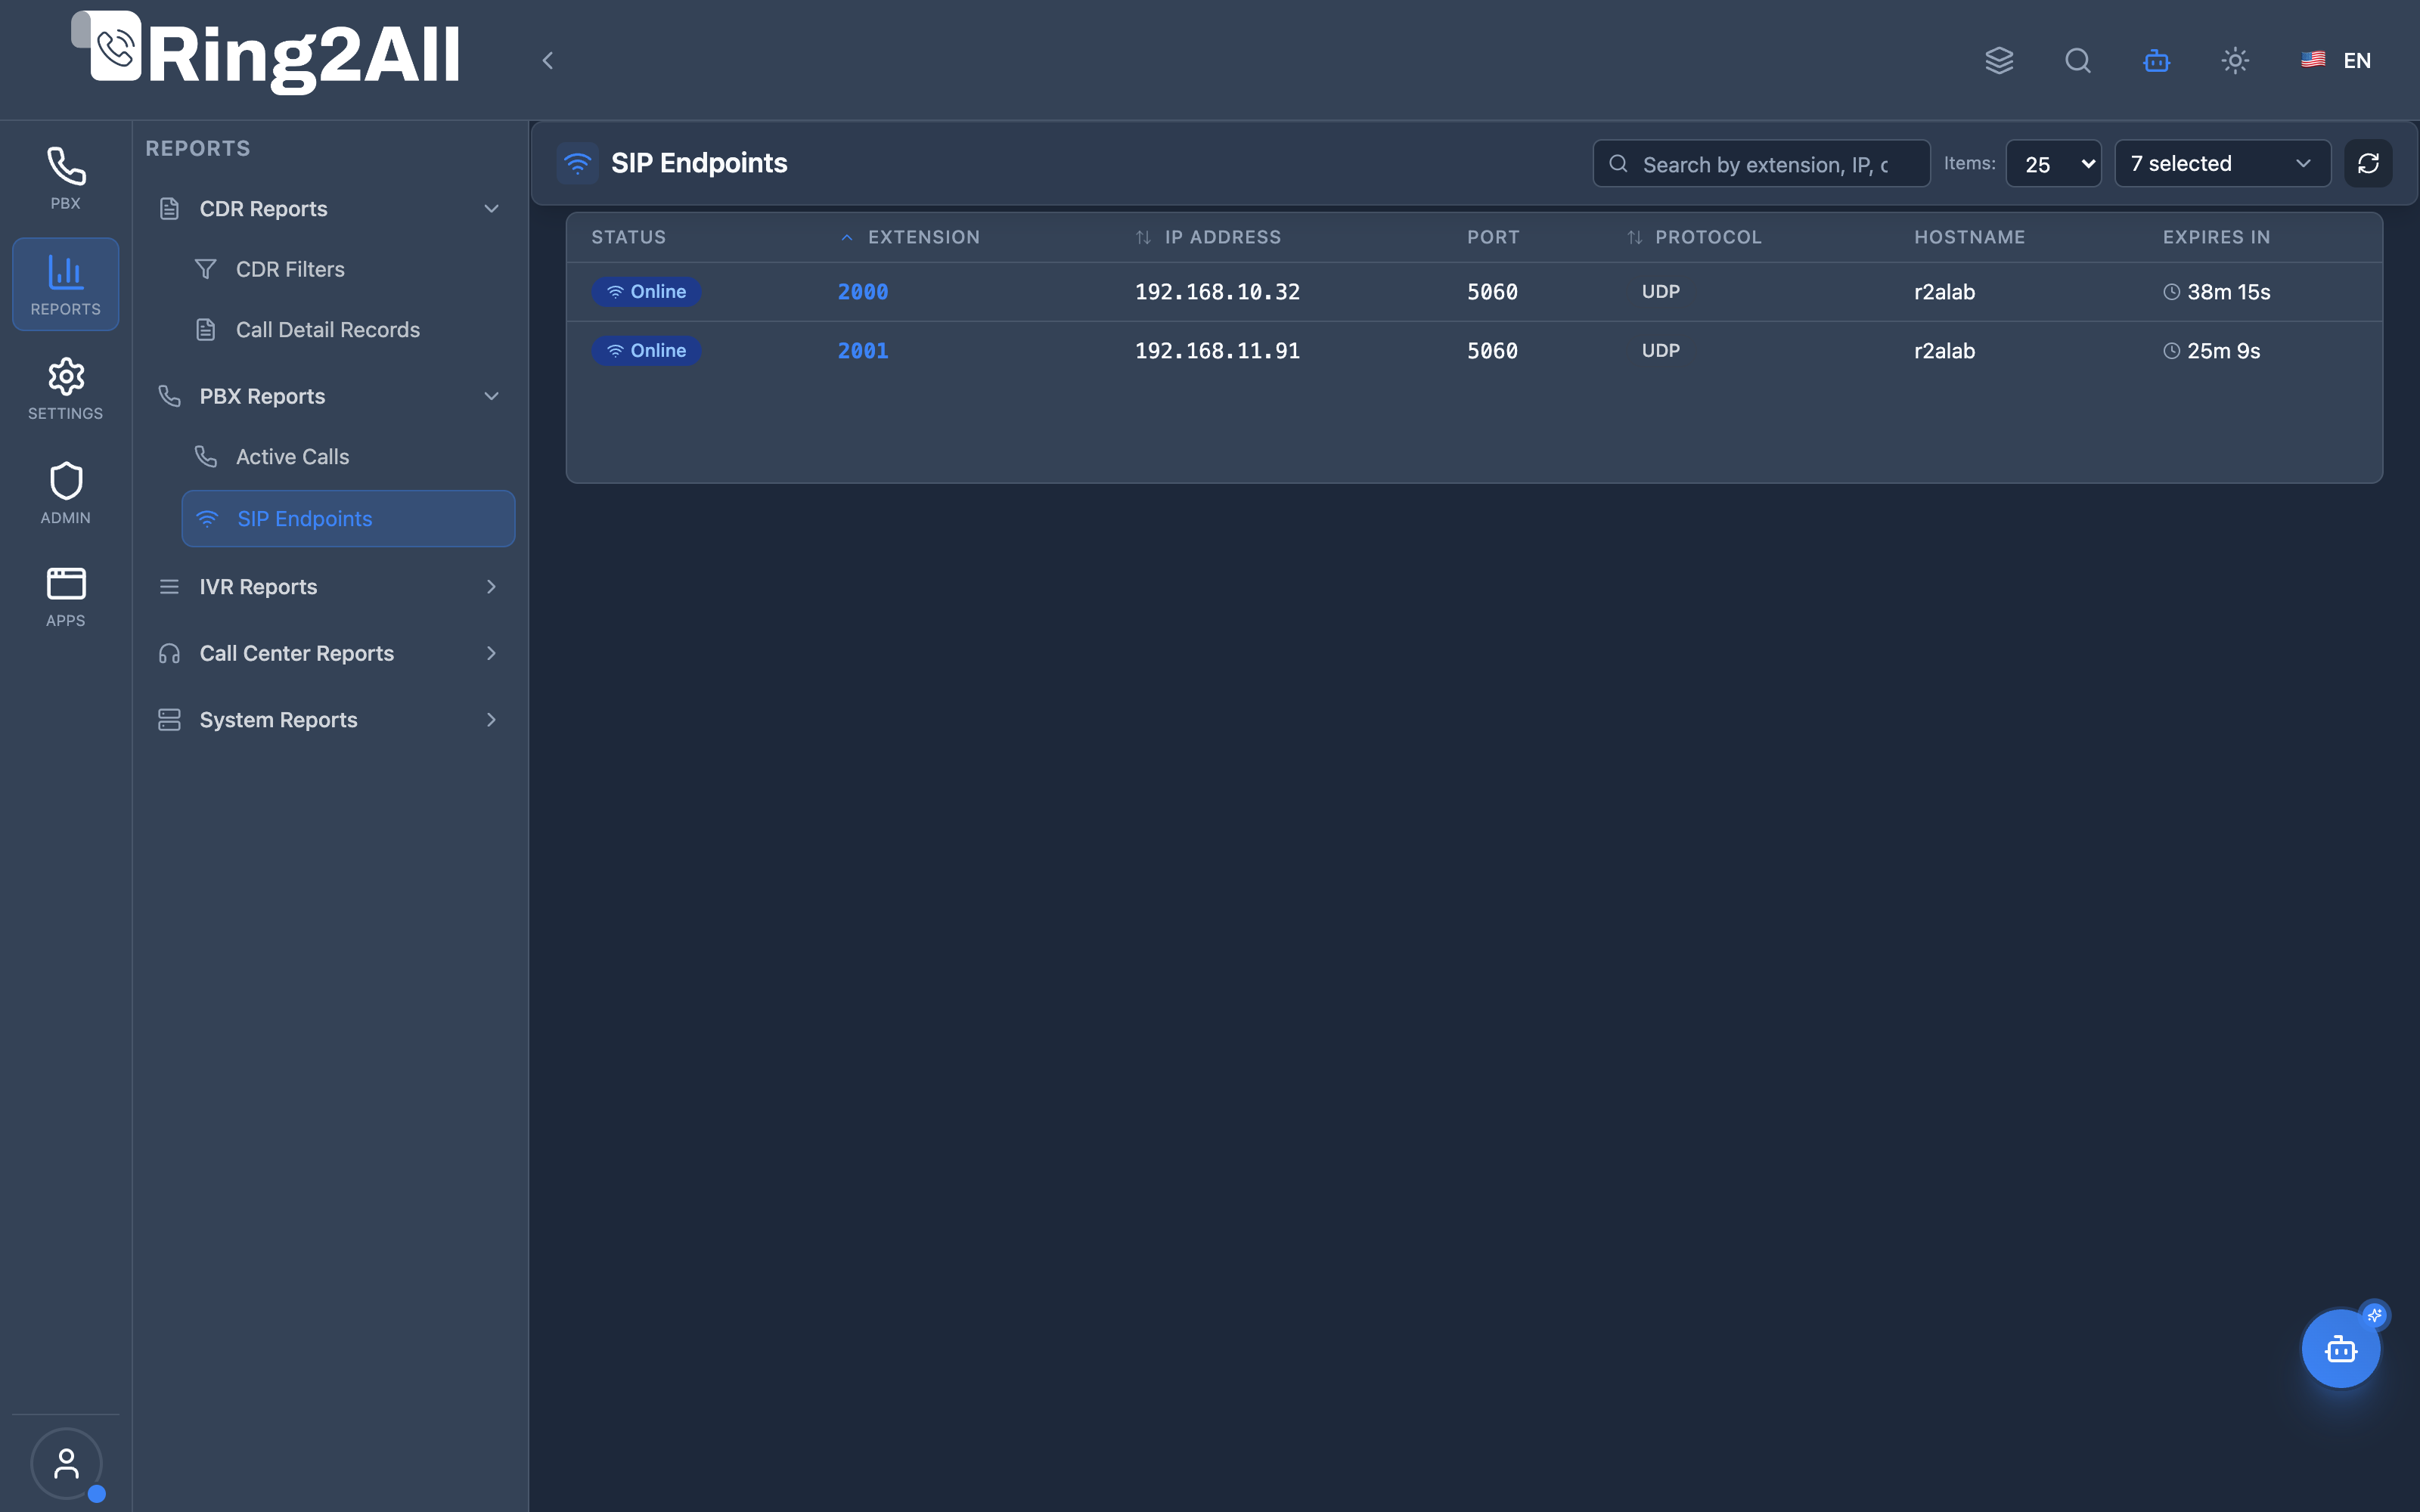Image resolution: width=2420 pixels, height=1512 pixels.
Task: Open the layers stack icon in header
Action: (1999, 61)
